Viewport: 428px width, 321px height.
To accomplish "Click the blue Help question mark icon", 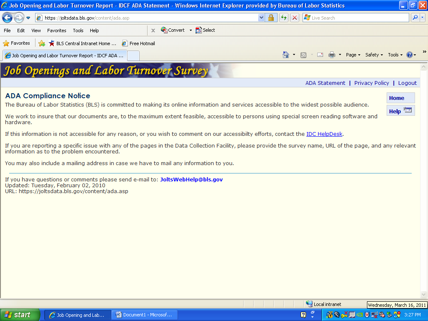I will click(410, 55).
